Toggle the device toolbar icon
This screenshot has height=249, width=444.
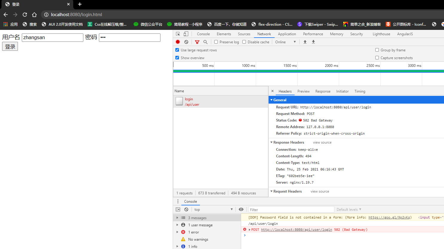(186, 34)
